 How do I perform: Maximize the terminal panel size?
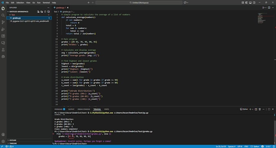pyautogui.click(x=269, y=109)
